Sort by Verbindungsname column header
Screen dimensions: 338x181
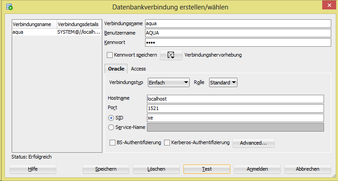tap(34, 24)
